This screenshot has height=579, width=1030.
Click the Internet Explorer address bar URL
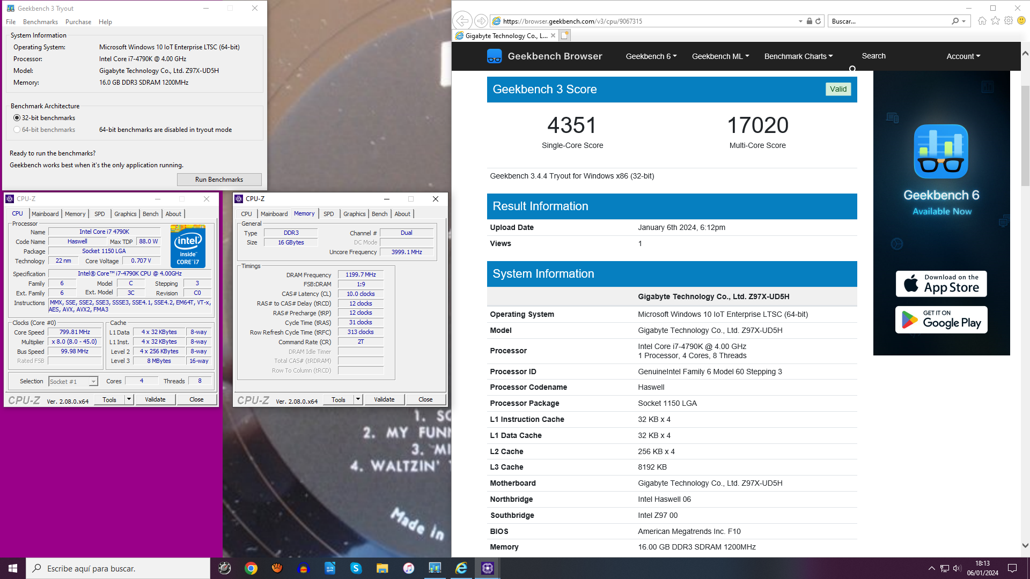(572, 21)
